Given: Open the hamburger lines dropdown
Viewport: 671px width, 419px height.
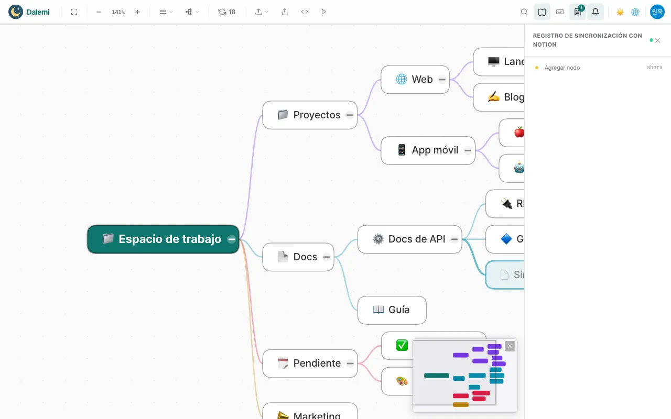Looking at the screenshot, I should tap(166, 12).
